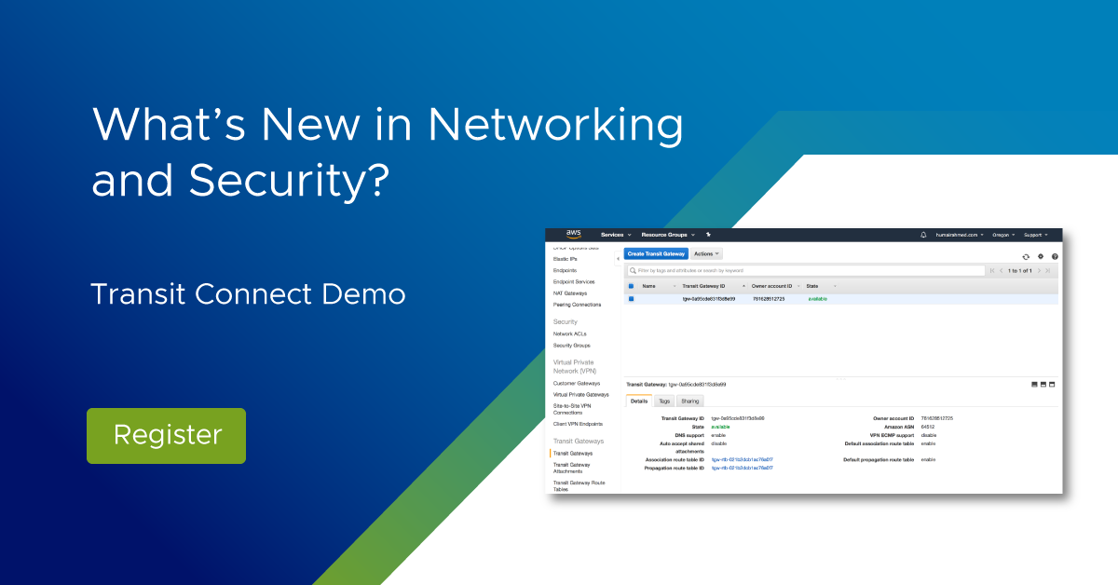Open Association route table ID link
Viewport: 1118px width, 585px height.
tap(743, 459)
